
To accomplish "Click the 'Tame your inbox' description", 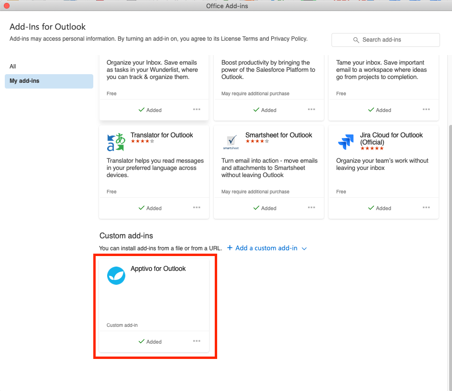I will click(x=381, y=70).
